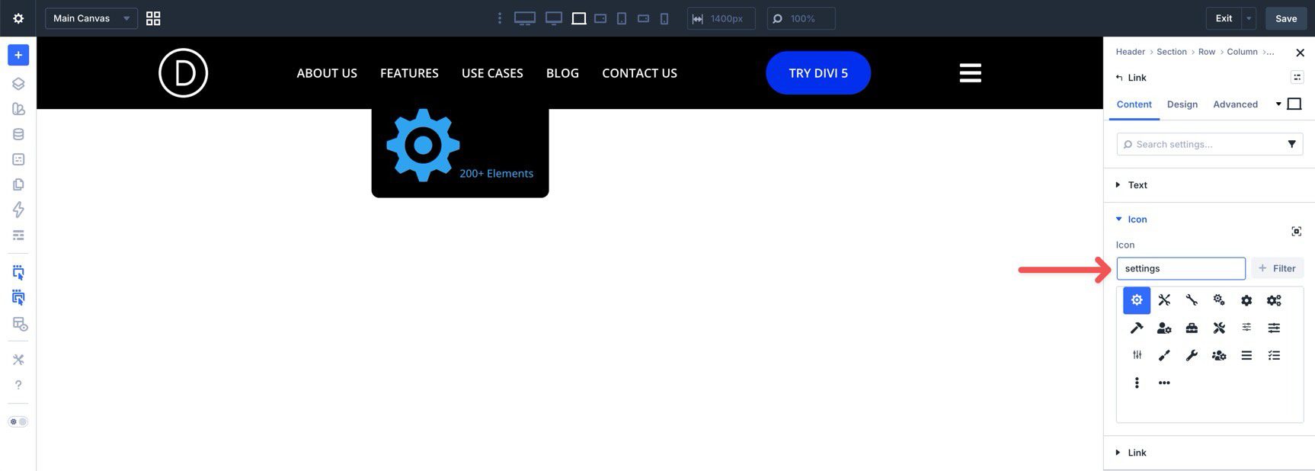Viewport: 1315px width, 471px height.
Task: Open the Layers panel in left sidebar
Action: (18, 84)
